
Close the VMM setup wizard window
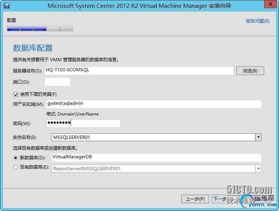tap(270, 4)
